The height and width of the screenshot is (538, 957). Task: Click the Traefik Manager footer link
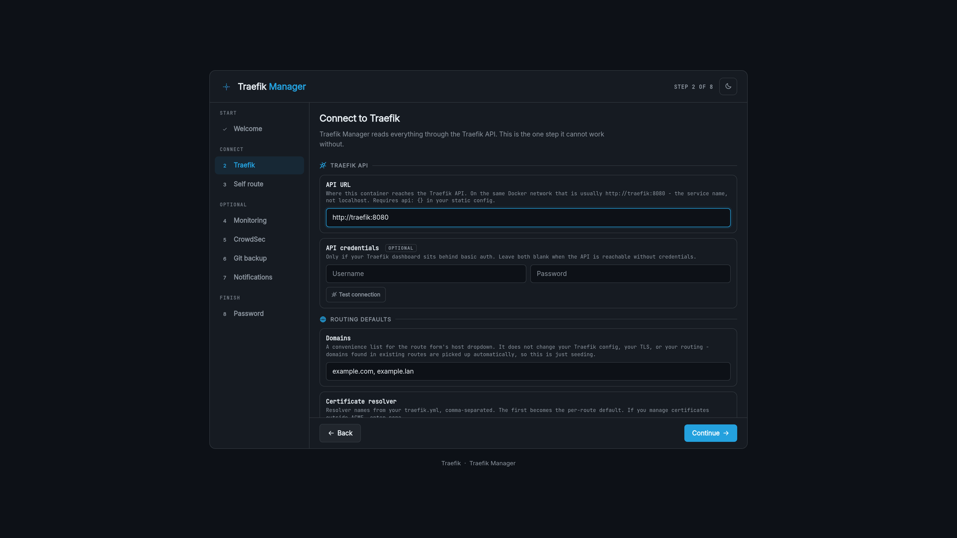[492, 463]
